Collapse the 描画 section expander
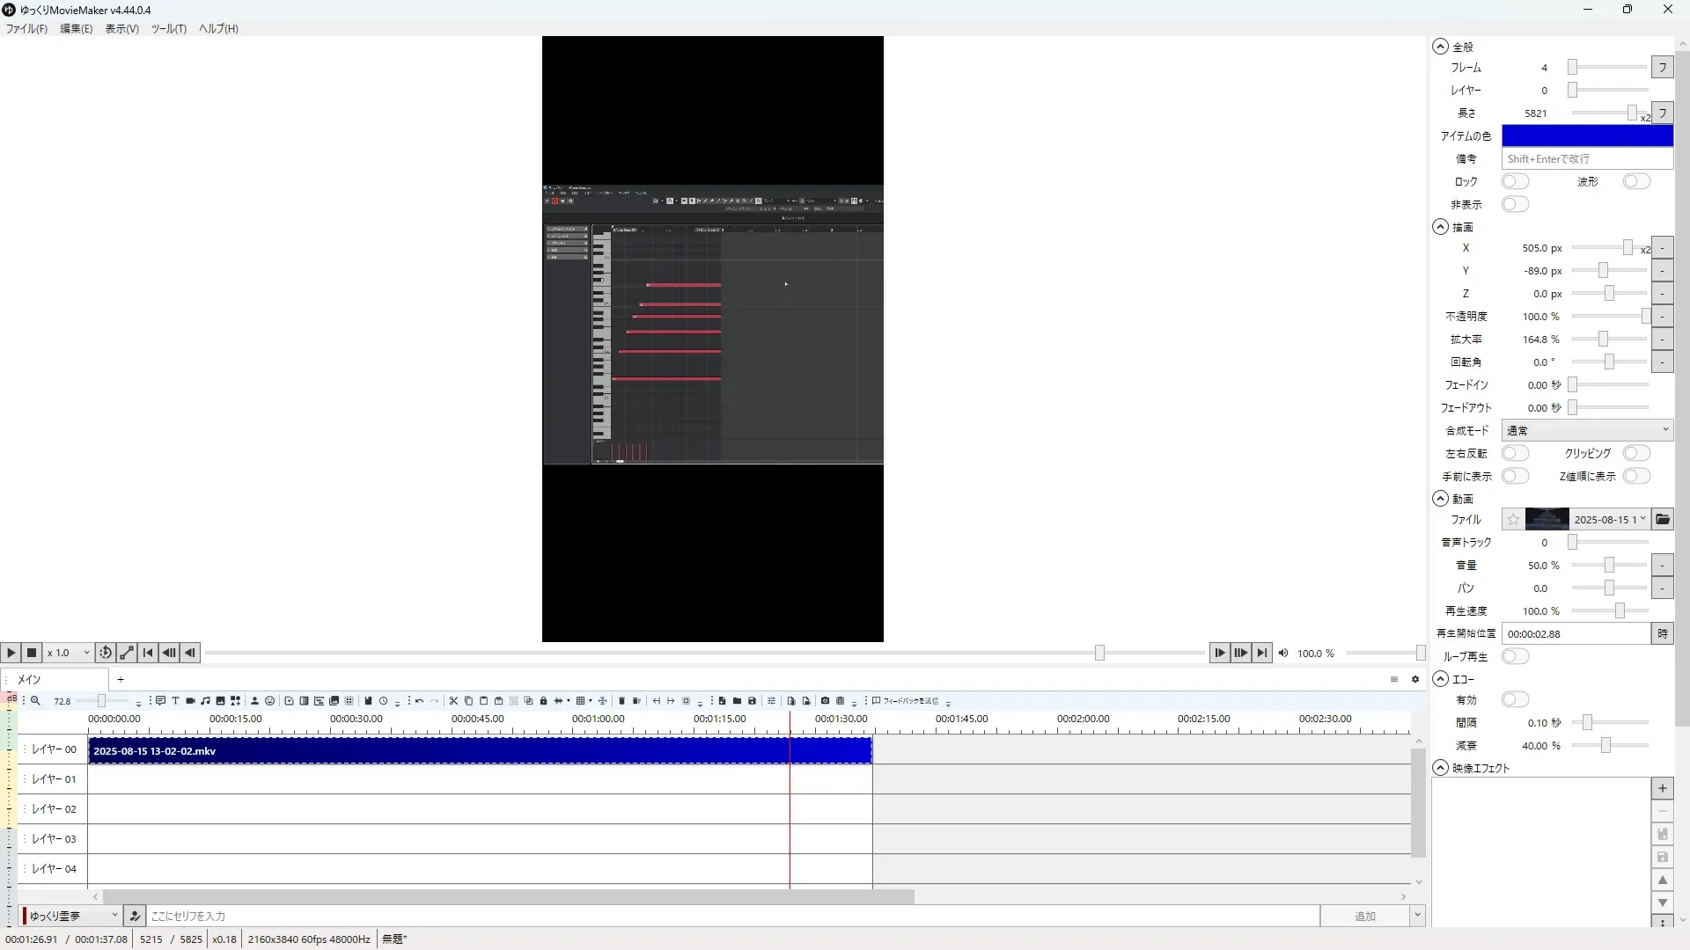Viewport: 1690px width, 950px height. tap(1440, 227)
